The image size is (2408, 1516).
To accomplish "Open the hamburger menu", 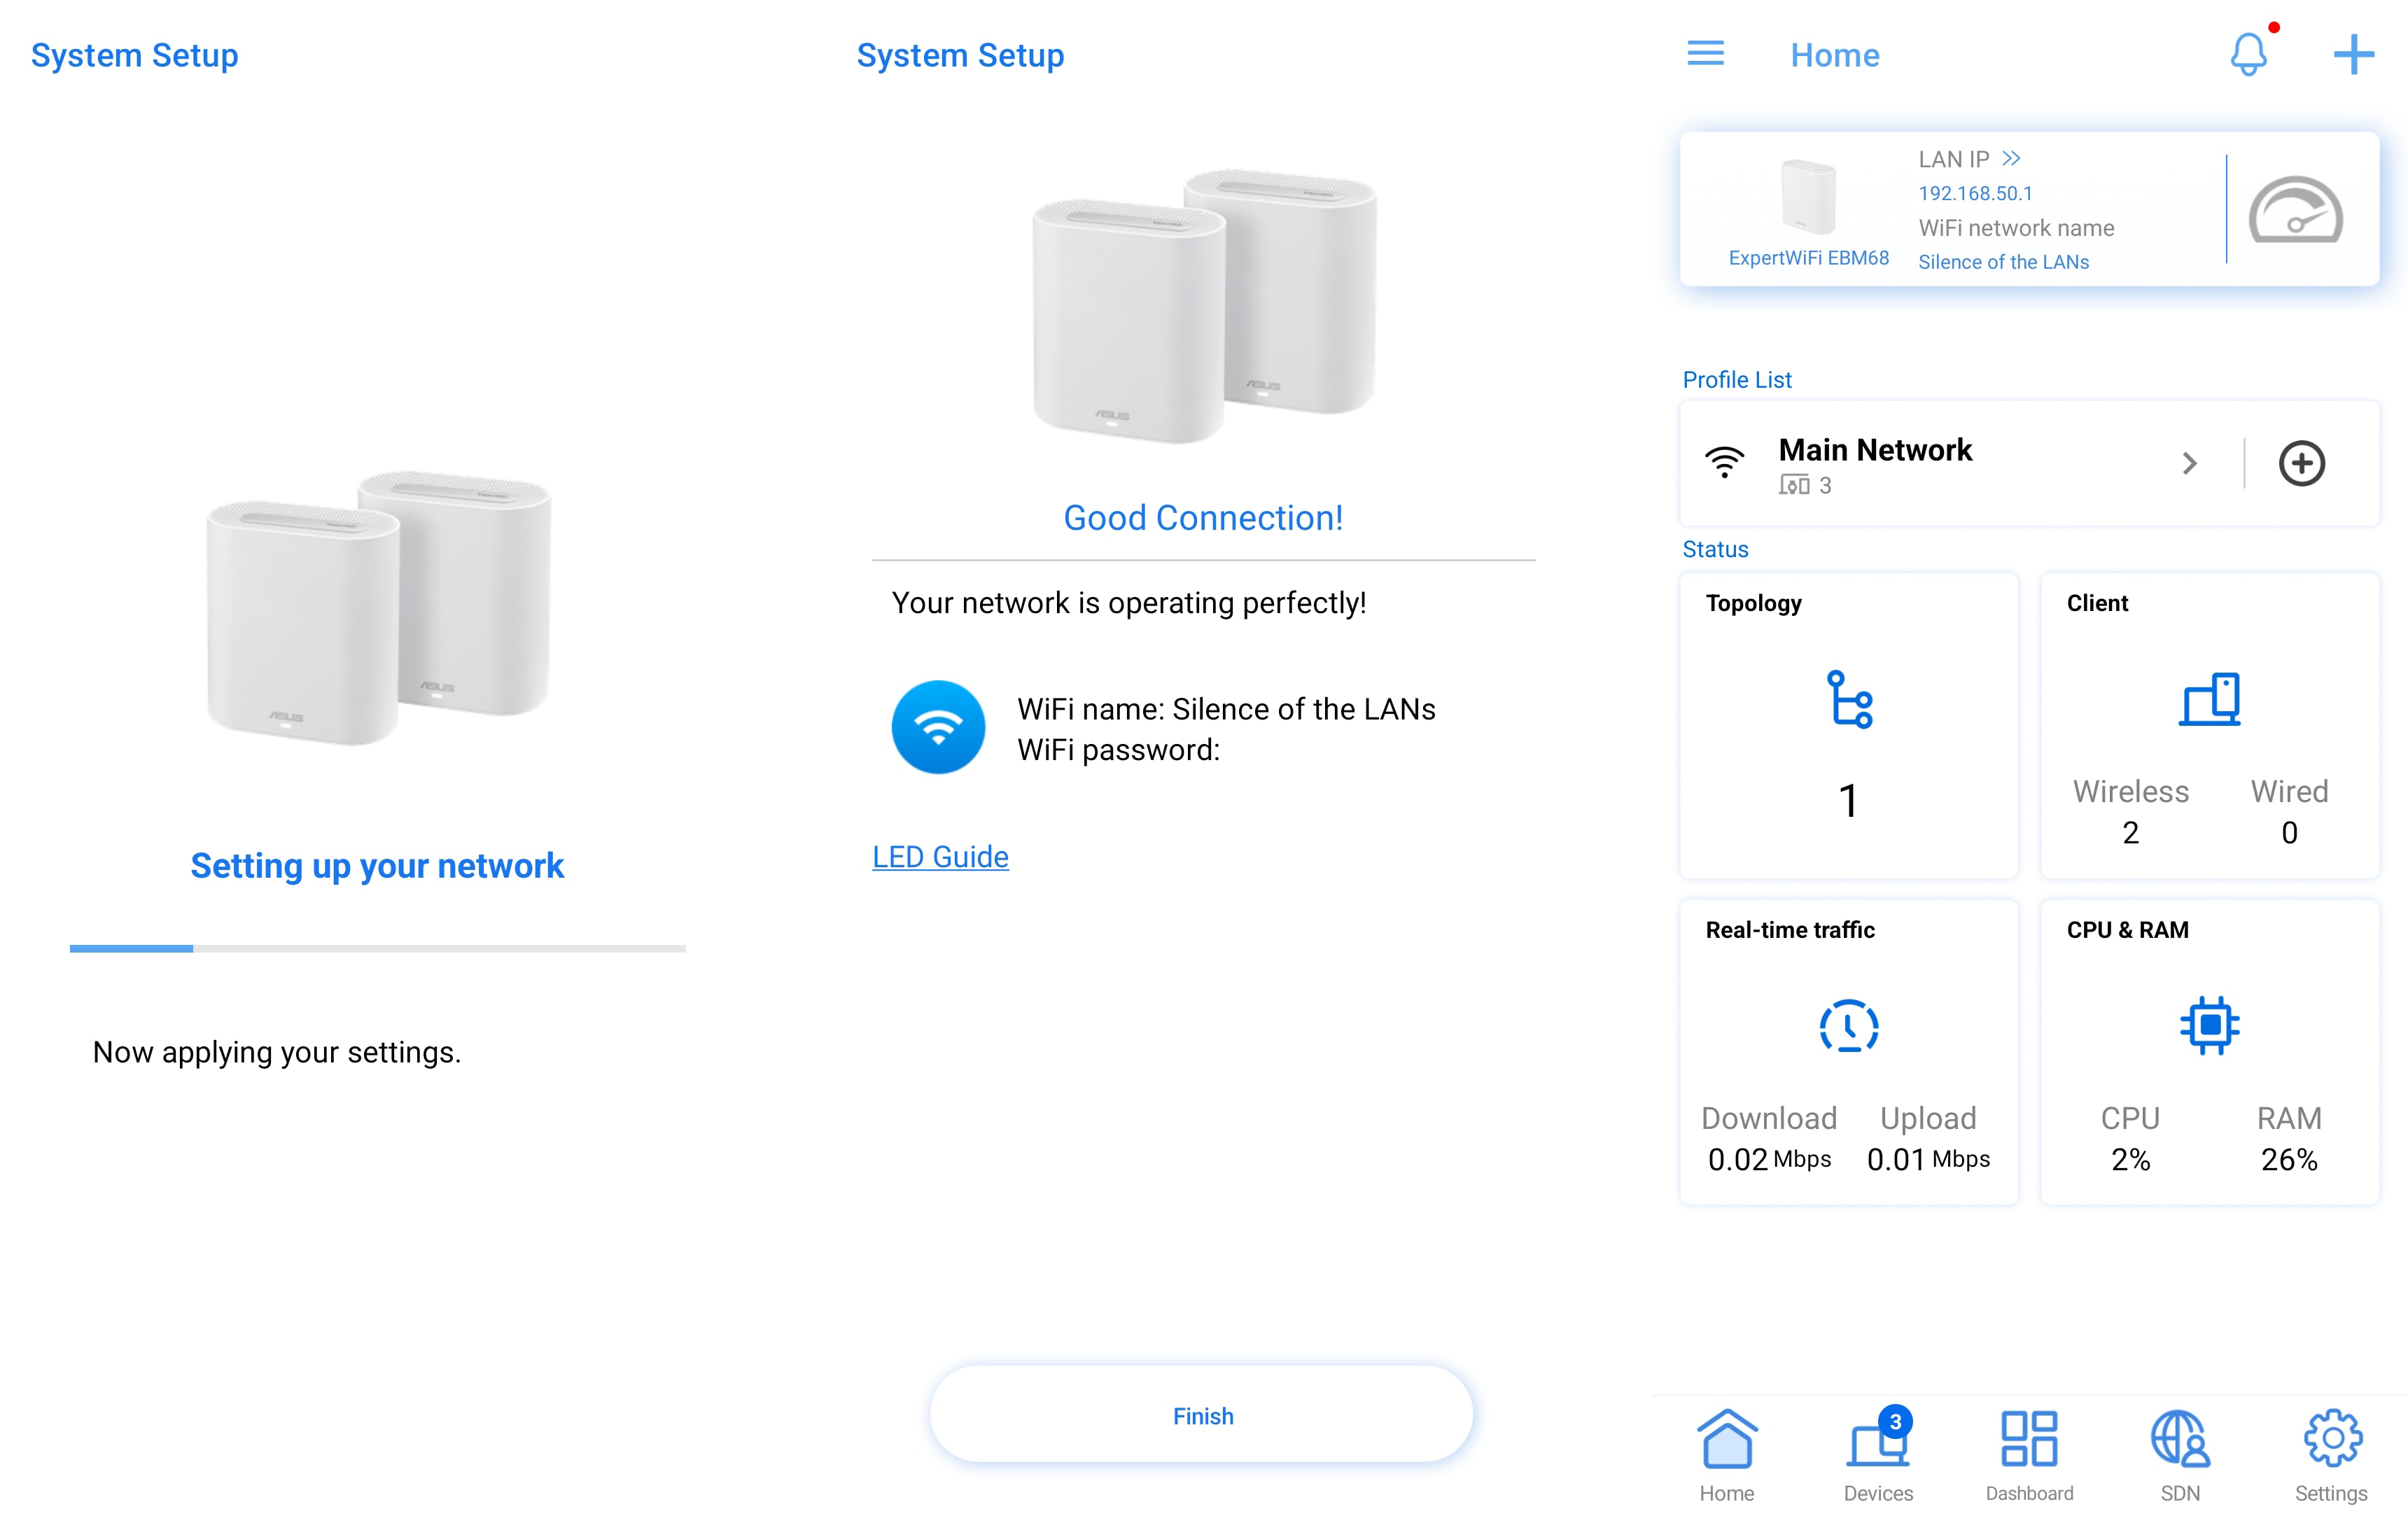I will pyautogui.click(x=1705, y=54).
